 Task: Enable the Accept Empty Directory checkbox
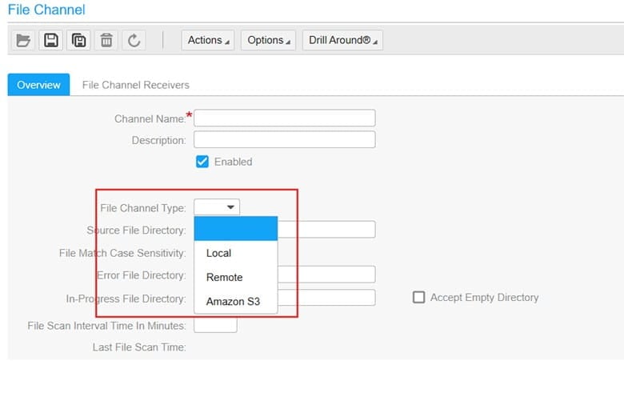(x=418, y=297)
